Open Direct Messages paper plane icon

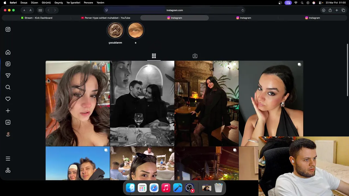tap(8, 76)
